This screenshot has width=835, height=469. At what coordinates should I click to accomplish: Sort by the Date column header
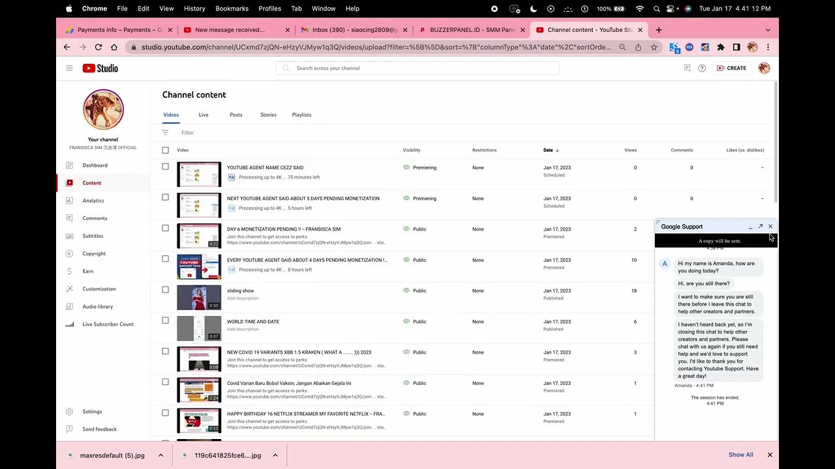pos(551,150)
